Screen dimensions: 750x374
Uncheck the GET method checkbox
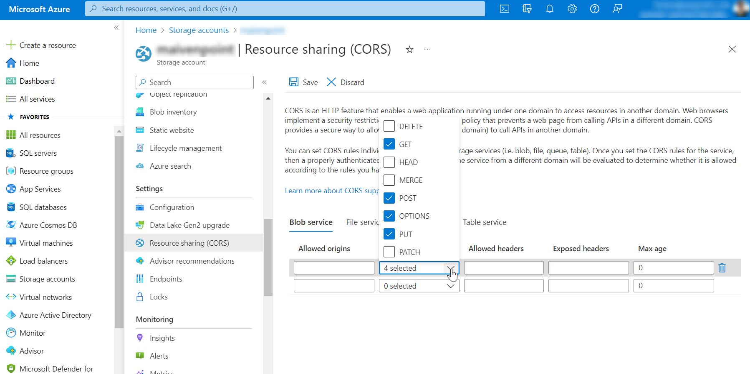[389, 144]
